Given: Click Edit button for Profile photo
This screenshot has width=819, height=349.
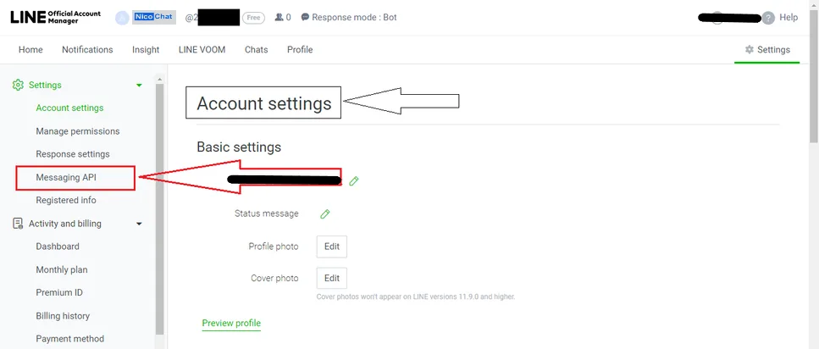Looking at the screenshot, I should [x=332, y=247].
